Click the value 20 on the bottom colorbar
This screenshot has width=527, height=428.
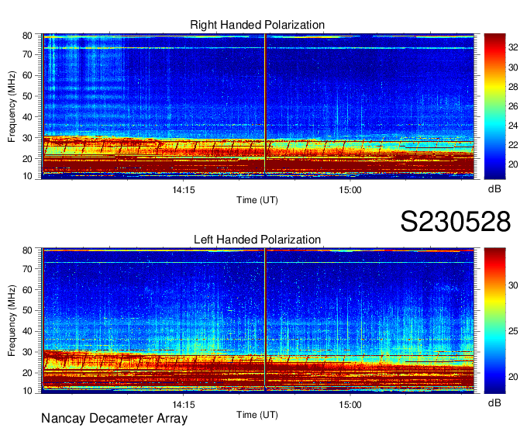point(513,377)
